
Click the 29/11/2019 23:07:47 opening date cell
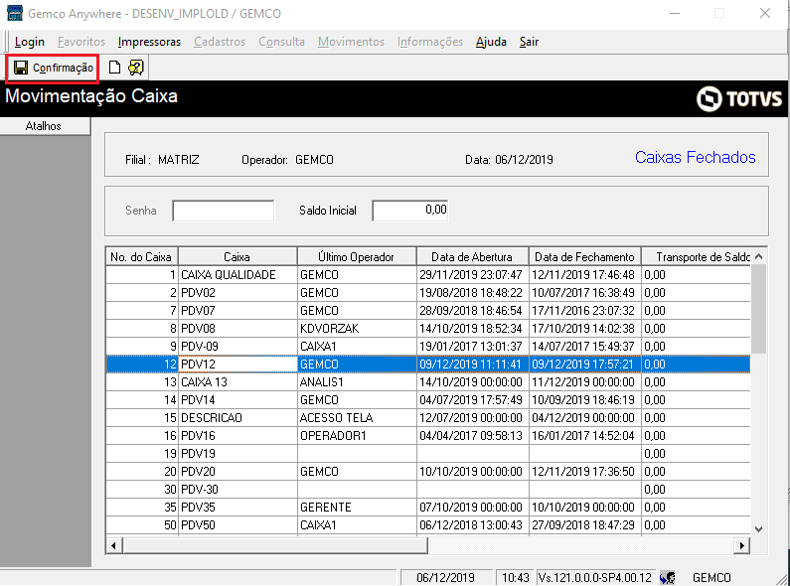point(473,275)
